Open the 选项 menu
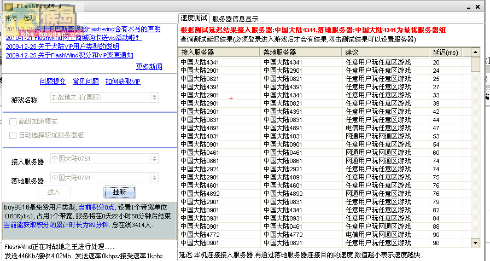Image resolution: width=490 pixels, height=261 pixels. (30, 18)
